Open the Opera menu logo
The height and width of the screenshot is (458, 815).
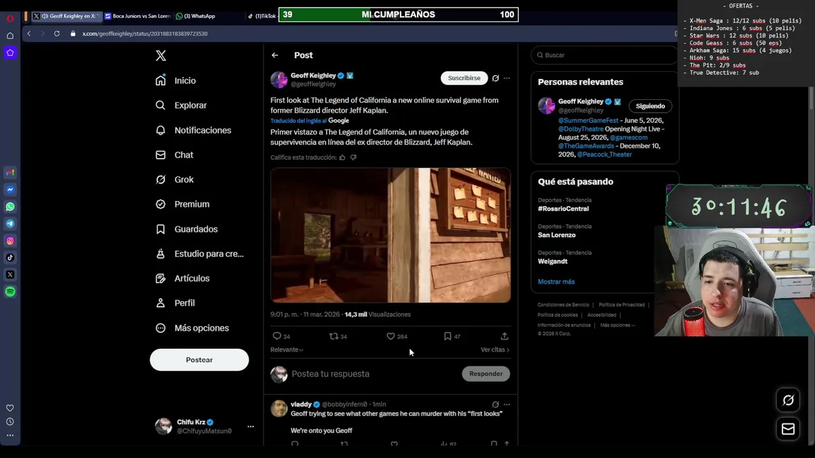pyautogui.click(x=10, y=18)
